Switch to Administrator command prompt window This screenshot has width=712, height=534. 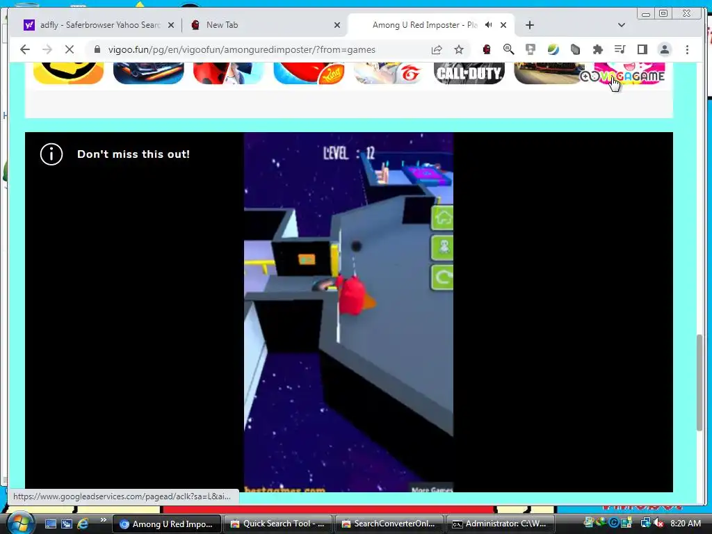click(501, 524)
